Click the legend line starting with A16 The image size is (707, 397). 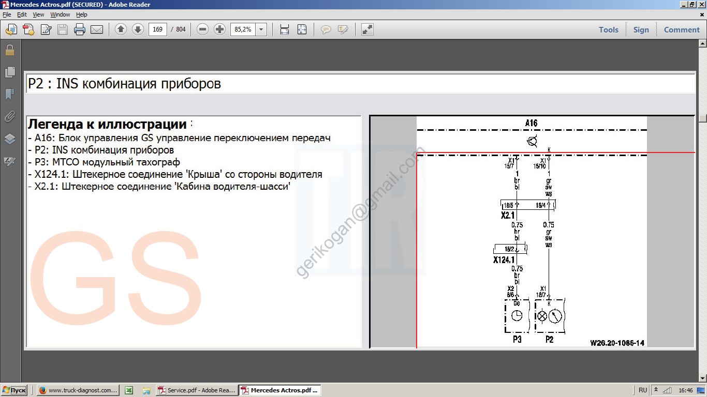coord(179,138)
